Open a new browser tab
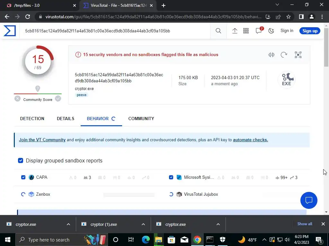Screen dimensions: 329x246 [x=164, y=5]
